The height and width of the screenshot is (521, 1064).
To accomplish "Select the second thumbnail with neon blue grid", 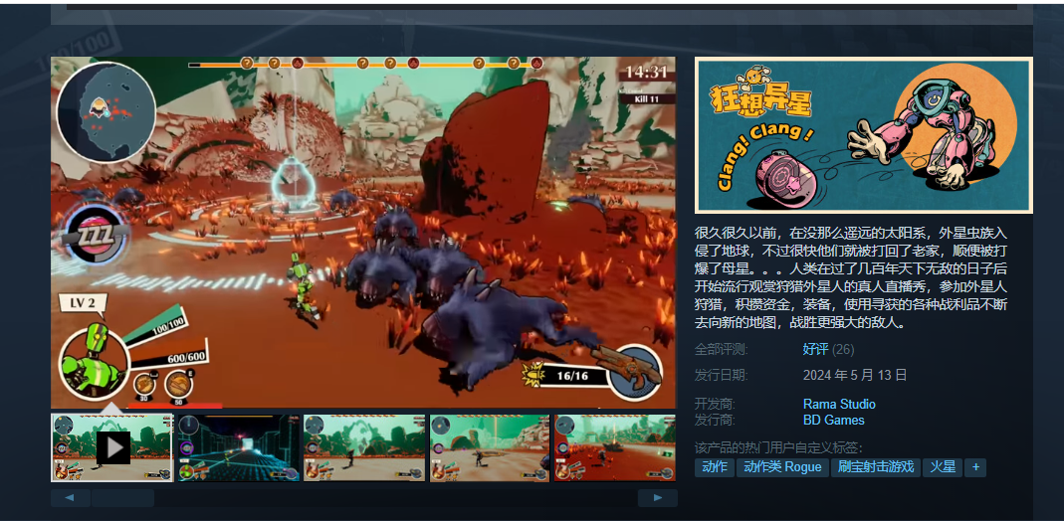I will click(238, 447).
